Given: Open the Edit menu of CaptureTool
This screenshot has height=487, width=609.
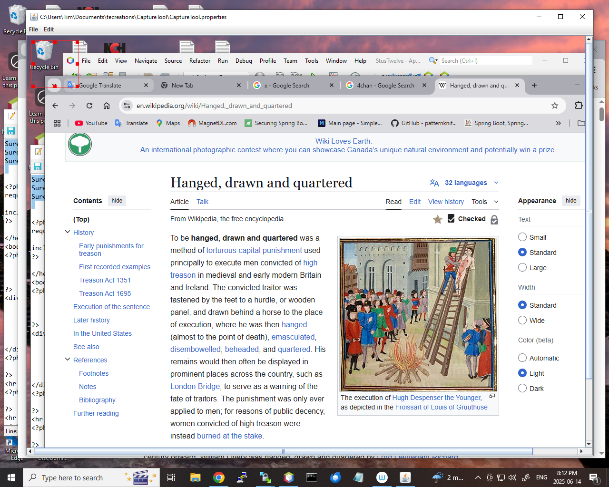Looking at the screenshot, I should (x=49, y=29).
